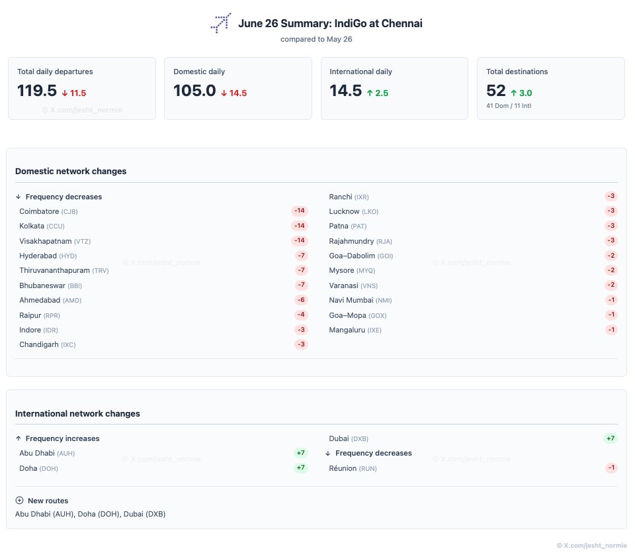Click the -1 badge for Navi Mumbai
635x553 pixels.
coord(611,300)
